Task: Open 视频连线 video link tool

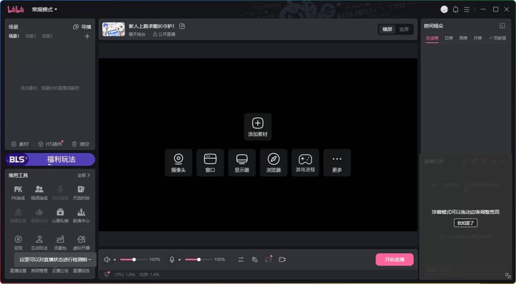Action: [x=39, y=193]
